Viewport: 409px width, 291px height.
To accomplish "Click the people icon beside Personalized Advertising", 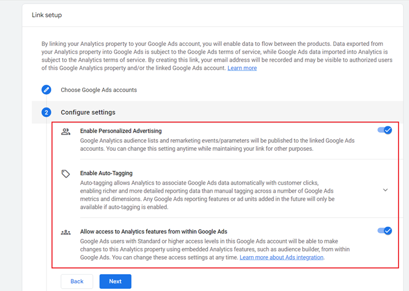I will click(x=66, y=132).
